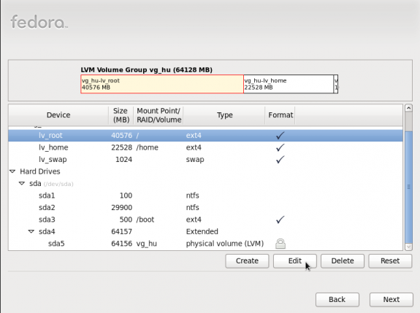
Task: Click the 29900 size value of sda2
Action: coord(121,208)
